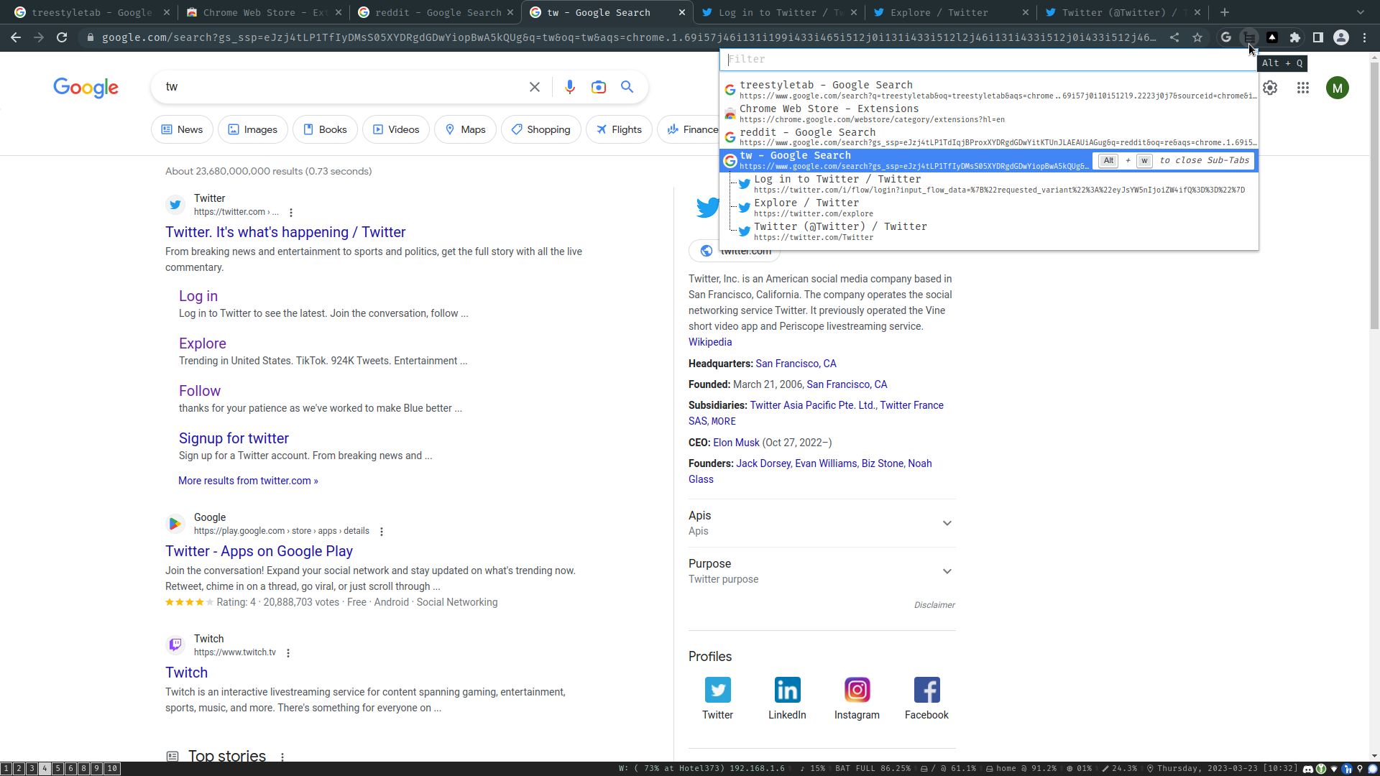Open the Chrome extensions puzzle icon
1380x776 pixels.
click(1295, 37)
